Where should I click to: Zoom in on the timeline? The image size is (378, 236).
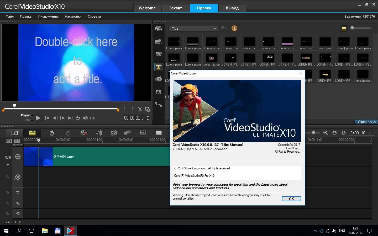coord(325,133)
